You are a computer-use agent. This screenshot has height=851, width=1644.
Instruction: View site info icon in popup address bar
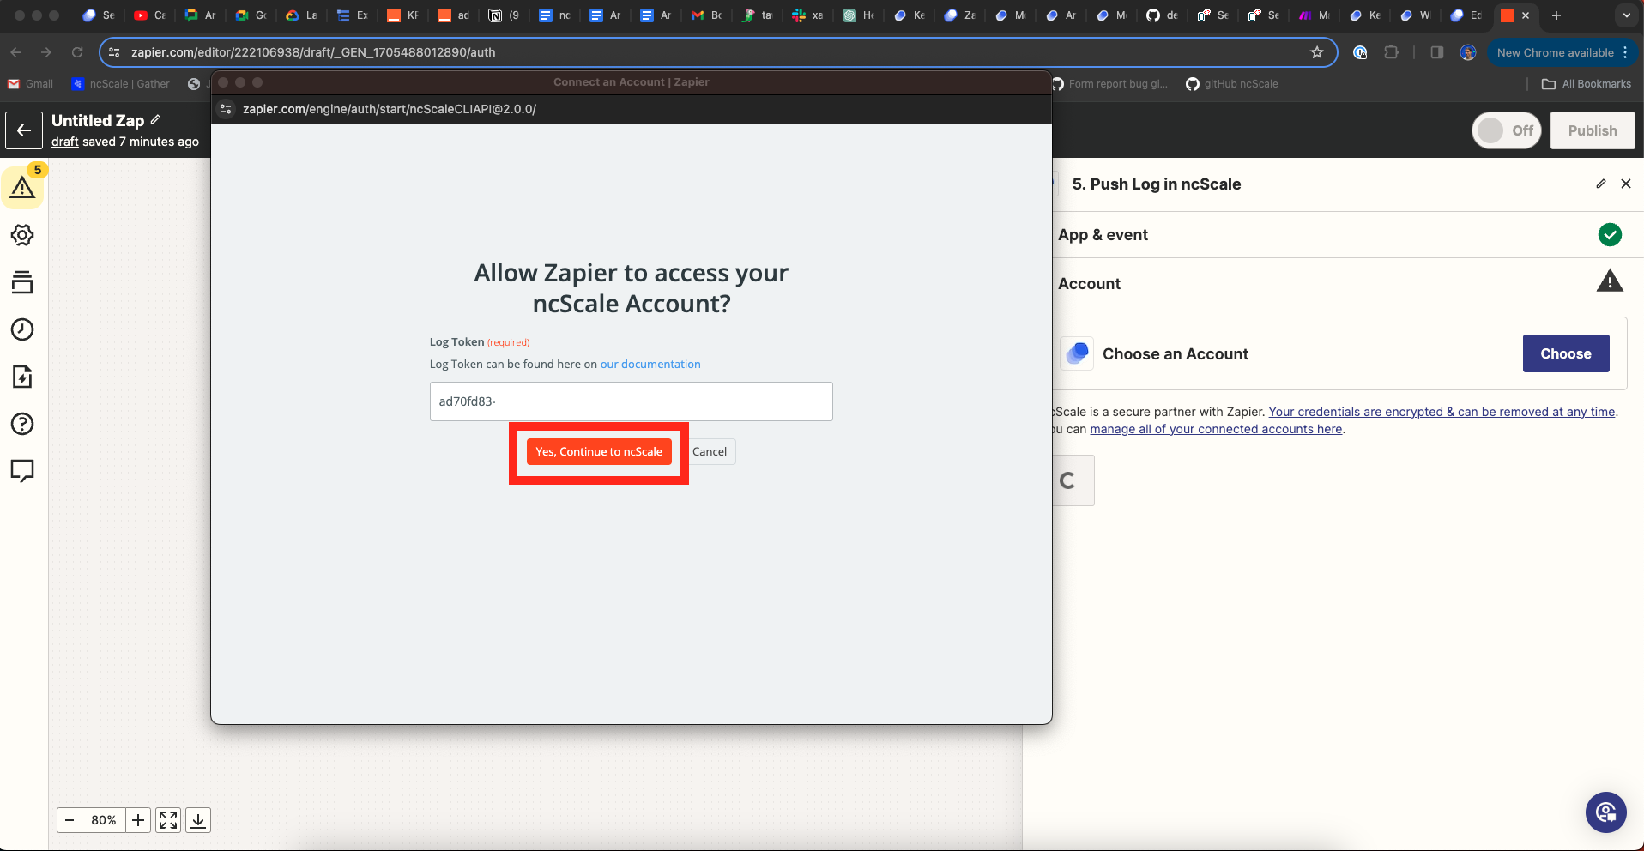(x=226, y=109)
